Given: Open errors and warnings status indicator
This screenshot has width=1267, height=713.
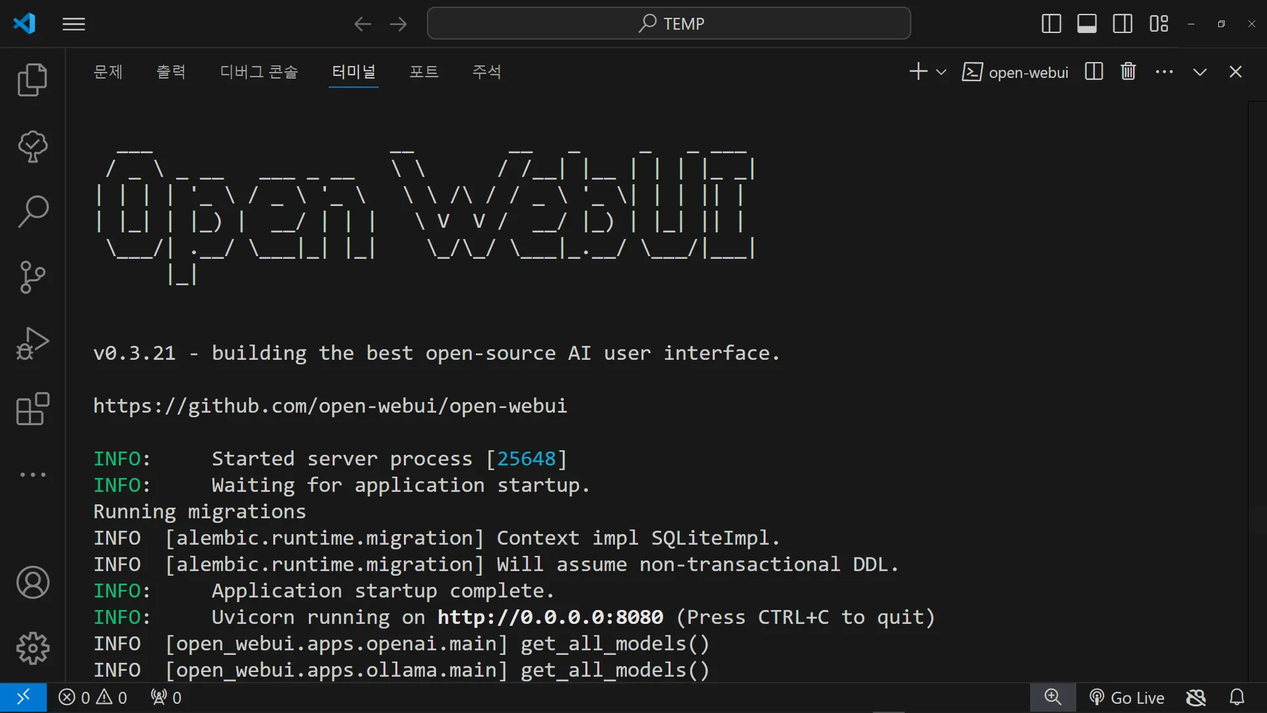Looking at the screenshot, I should click(92, 698).
